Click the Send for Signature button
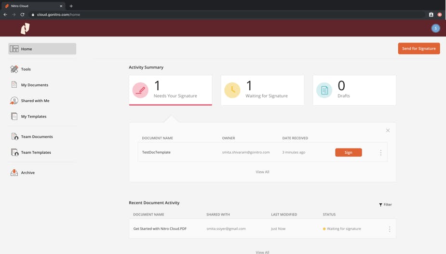This screenshot has height=254, width=446. (419, 48)
